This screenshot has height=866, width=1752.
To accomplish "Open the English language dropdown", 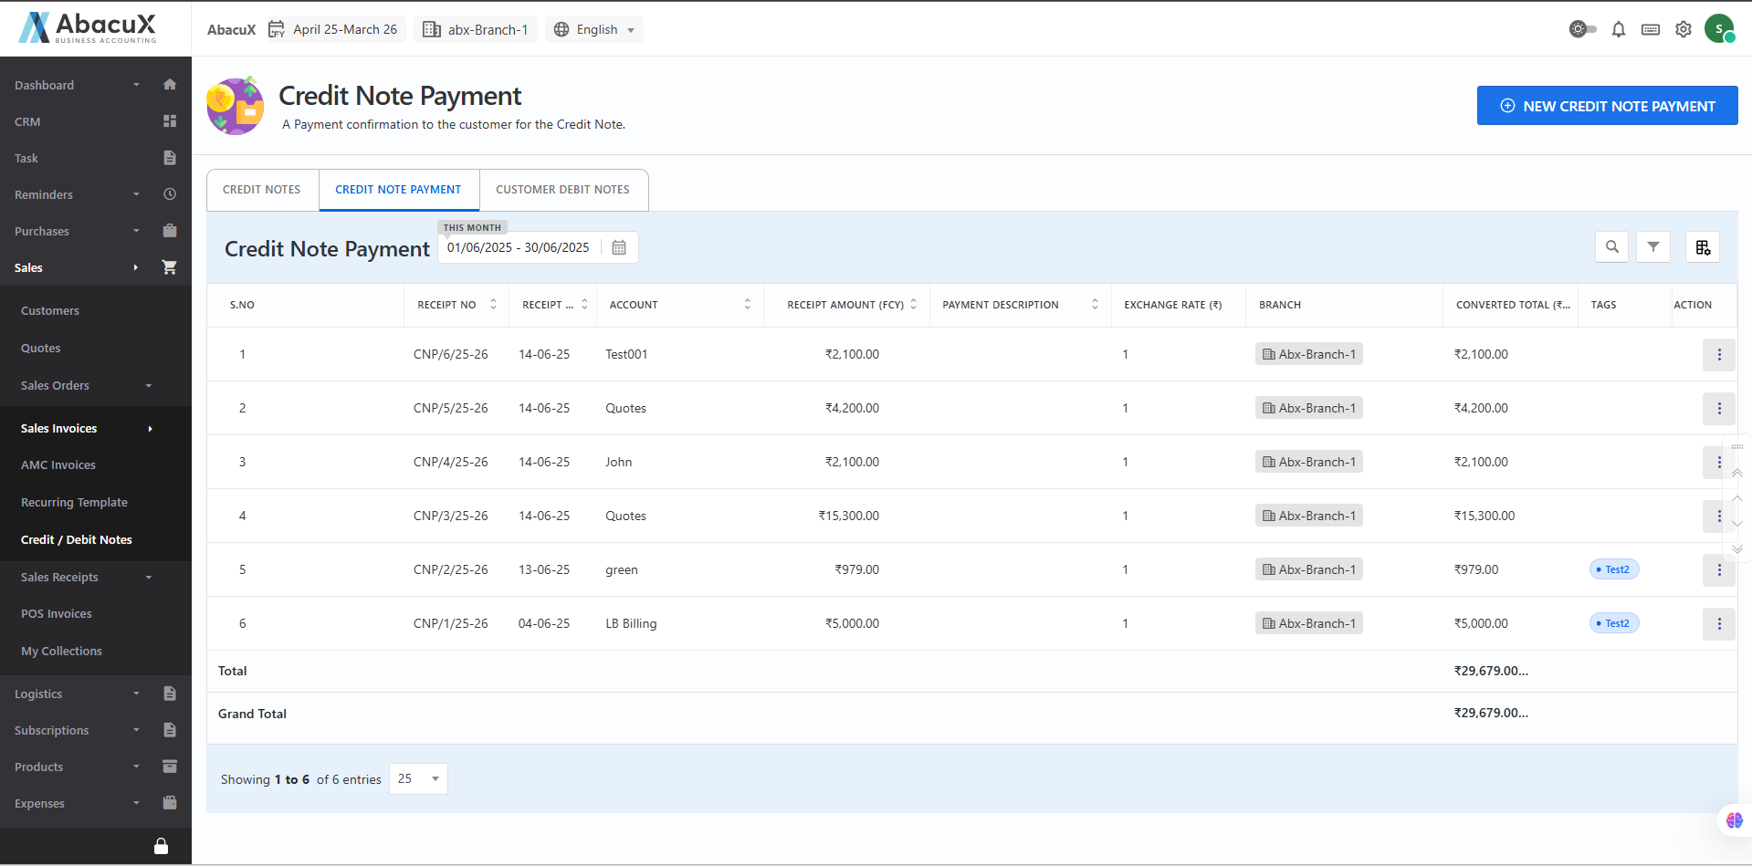I will click(595, 30).
